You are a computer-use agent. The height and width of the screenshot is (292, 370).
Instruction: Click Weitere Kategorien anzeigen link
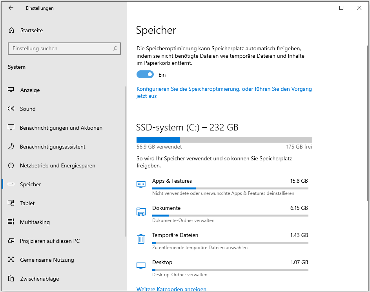(171, 289)
